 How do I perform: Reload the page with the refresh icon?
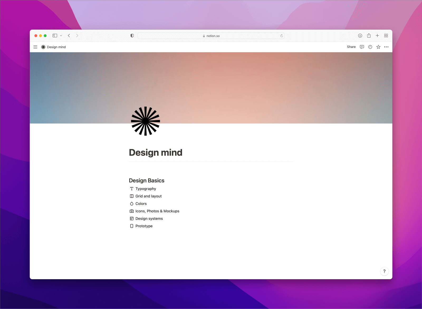[x=281, y=36]
